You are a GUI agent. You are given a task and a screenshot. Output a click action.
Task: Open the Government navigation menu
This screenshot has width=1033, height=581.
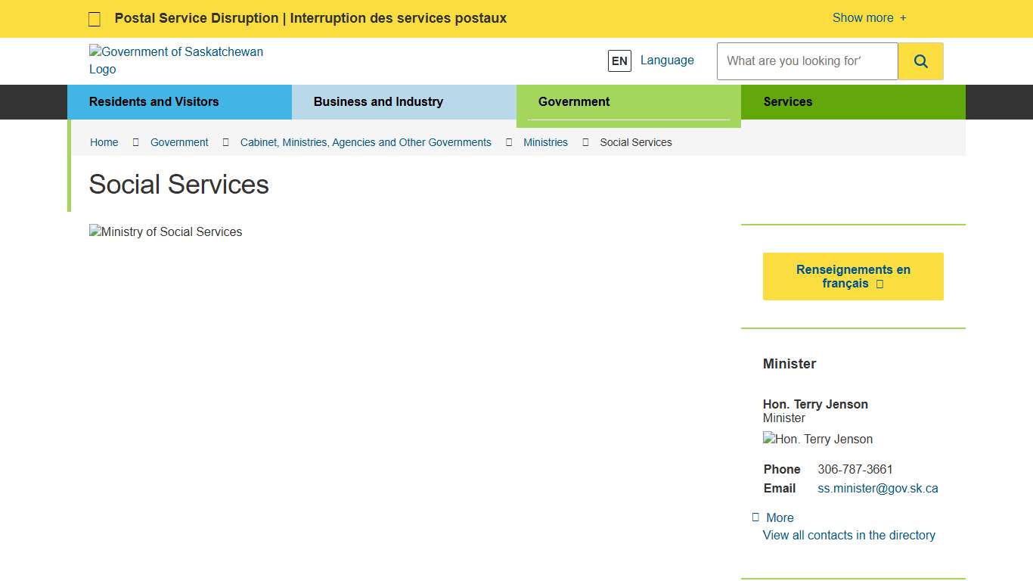tap(574, 101)
